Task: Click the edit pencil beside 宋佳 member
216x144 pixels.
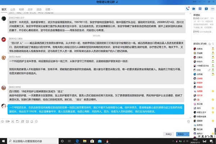Action: 209,70
